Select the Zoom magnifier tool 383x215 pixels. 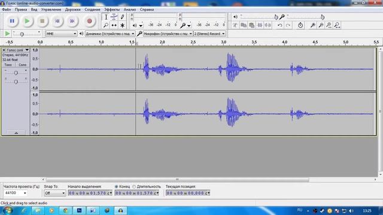tap(106, 25)
